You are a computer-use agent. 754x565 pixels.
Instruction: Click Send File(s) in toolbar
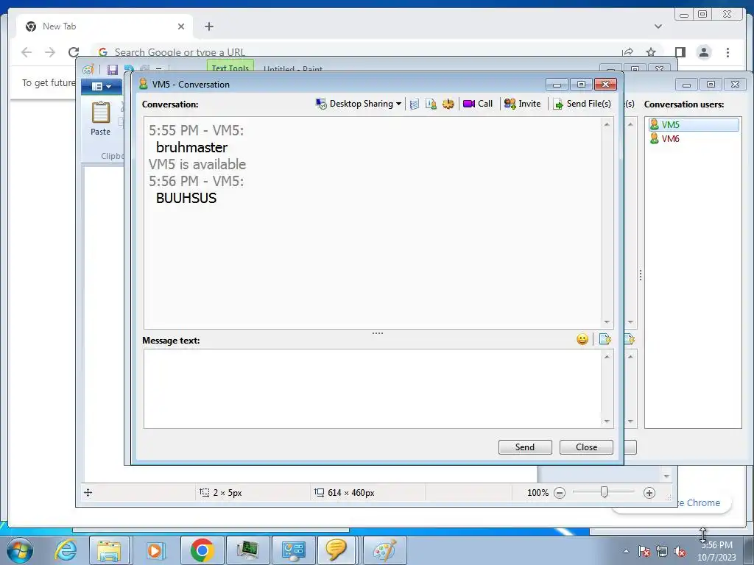point(582,104)
